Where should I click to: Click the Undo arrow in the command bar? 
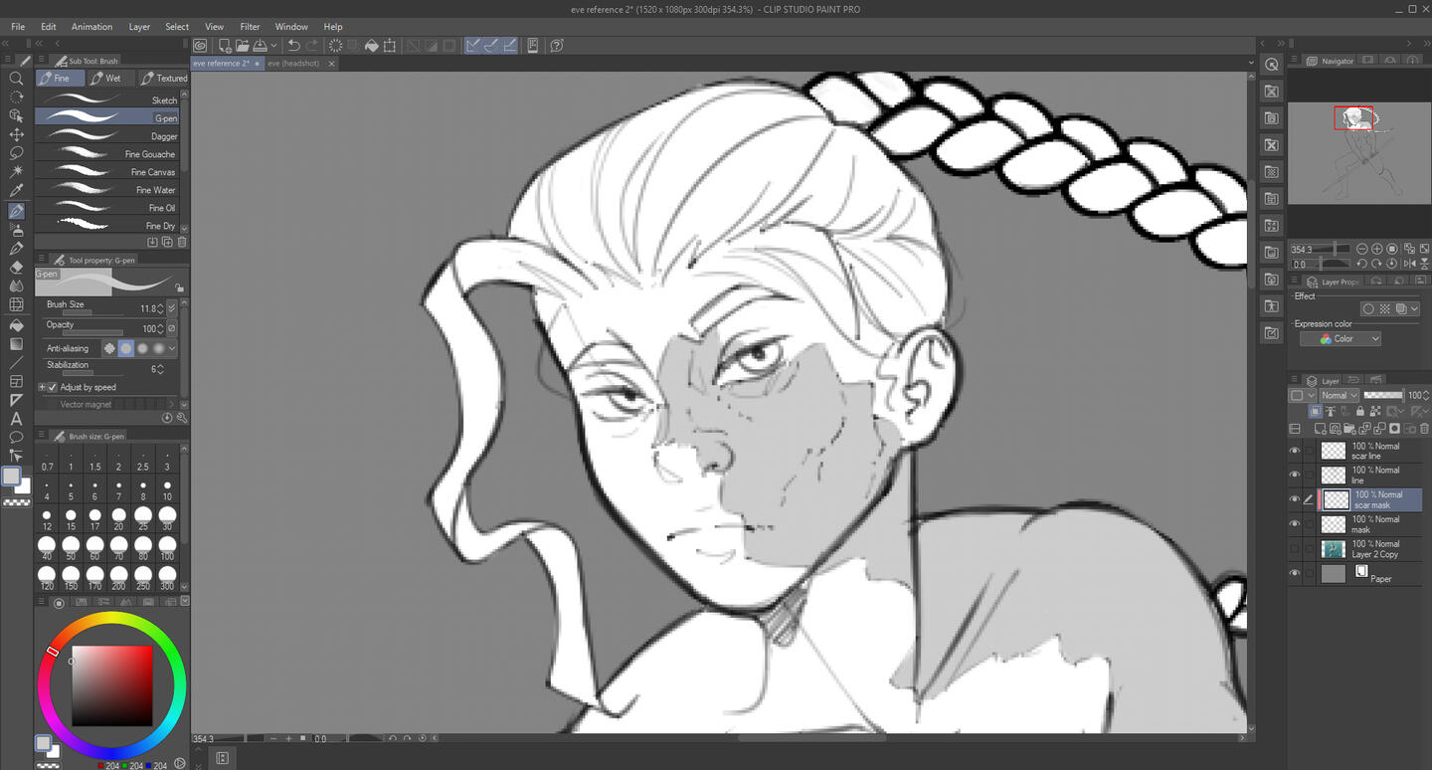point(293,46)
